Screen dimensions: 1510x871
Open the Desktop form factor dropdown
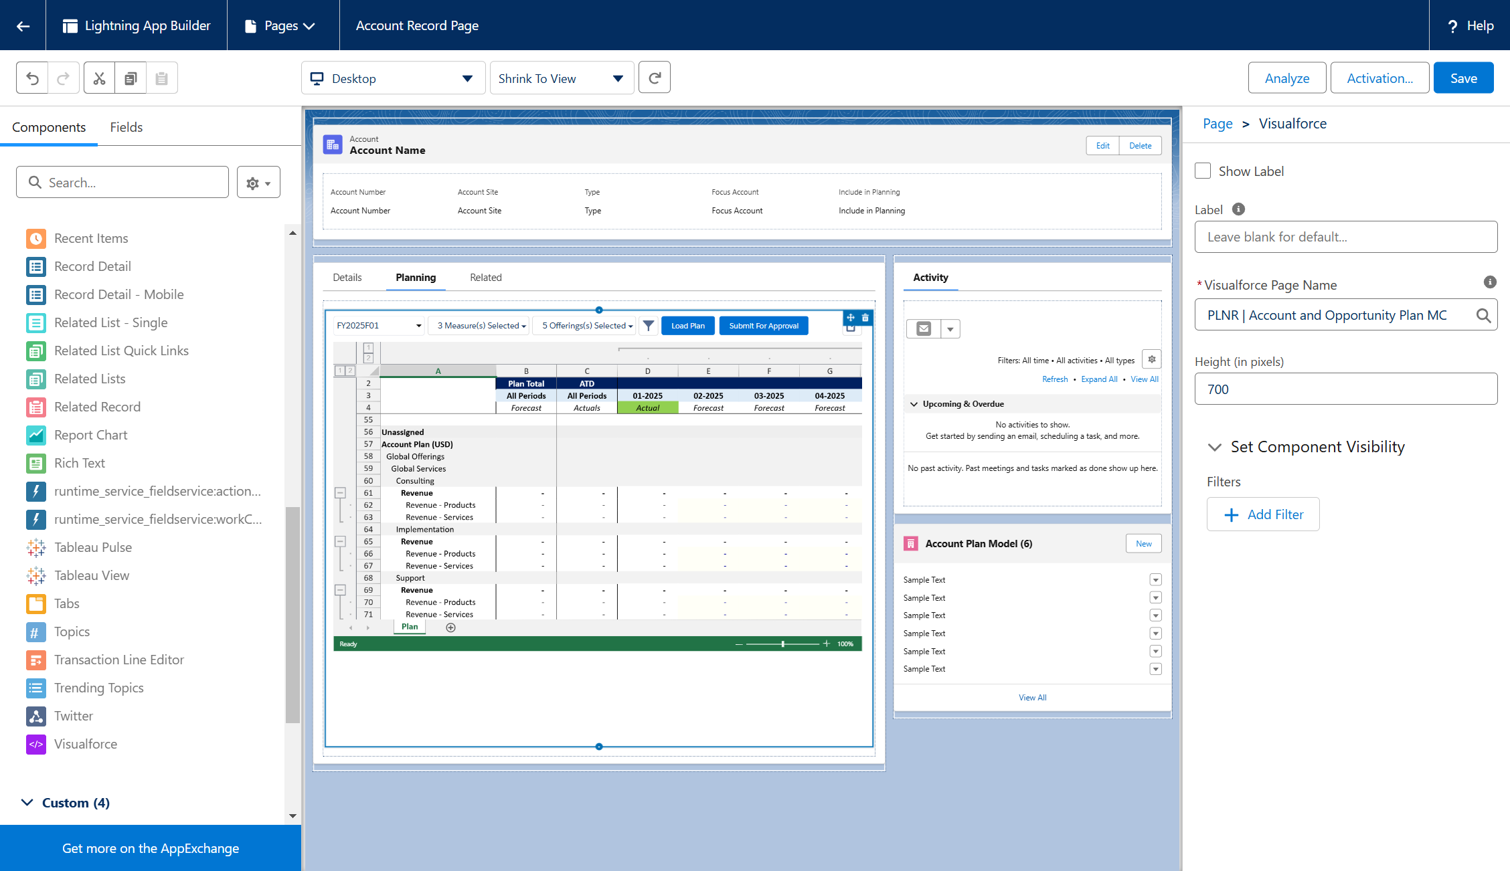click(393, 78)
